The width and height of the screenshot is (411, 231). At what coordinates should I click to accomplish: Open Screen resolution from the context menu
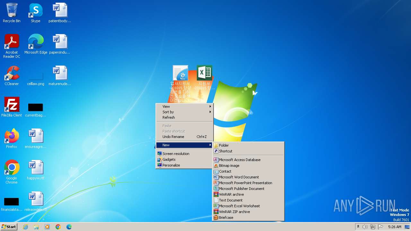pos(184,154)
